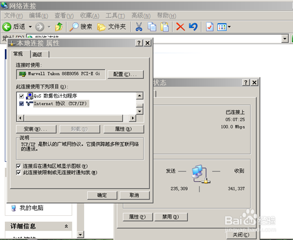Click the green Back arrow icon
The image size is (293, 240).
7,27
